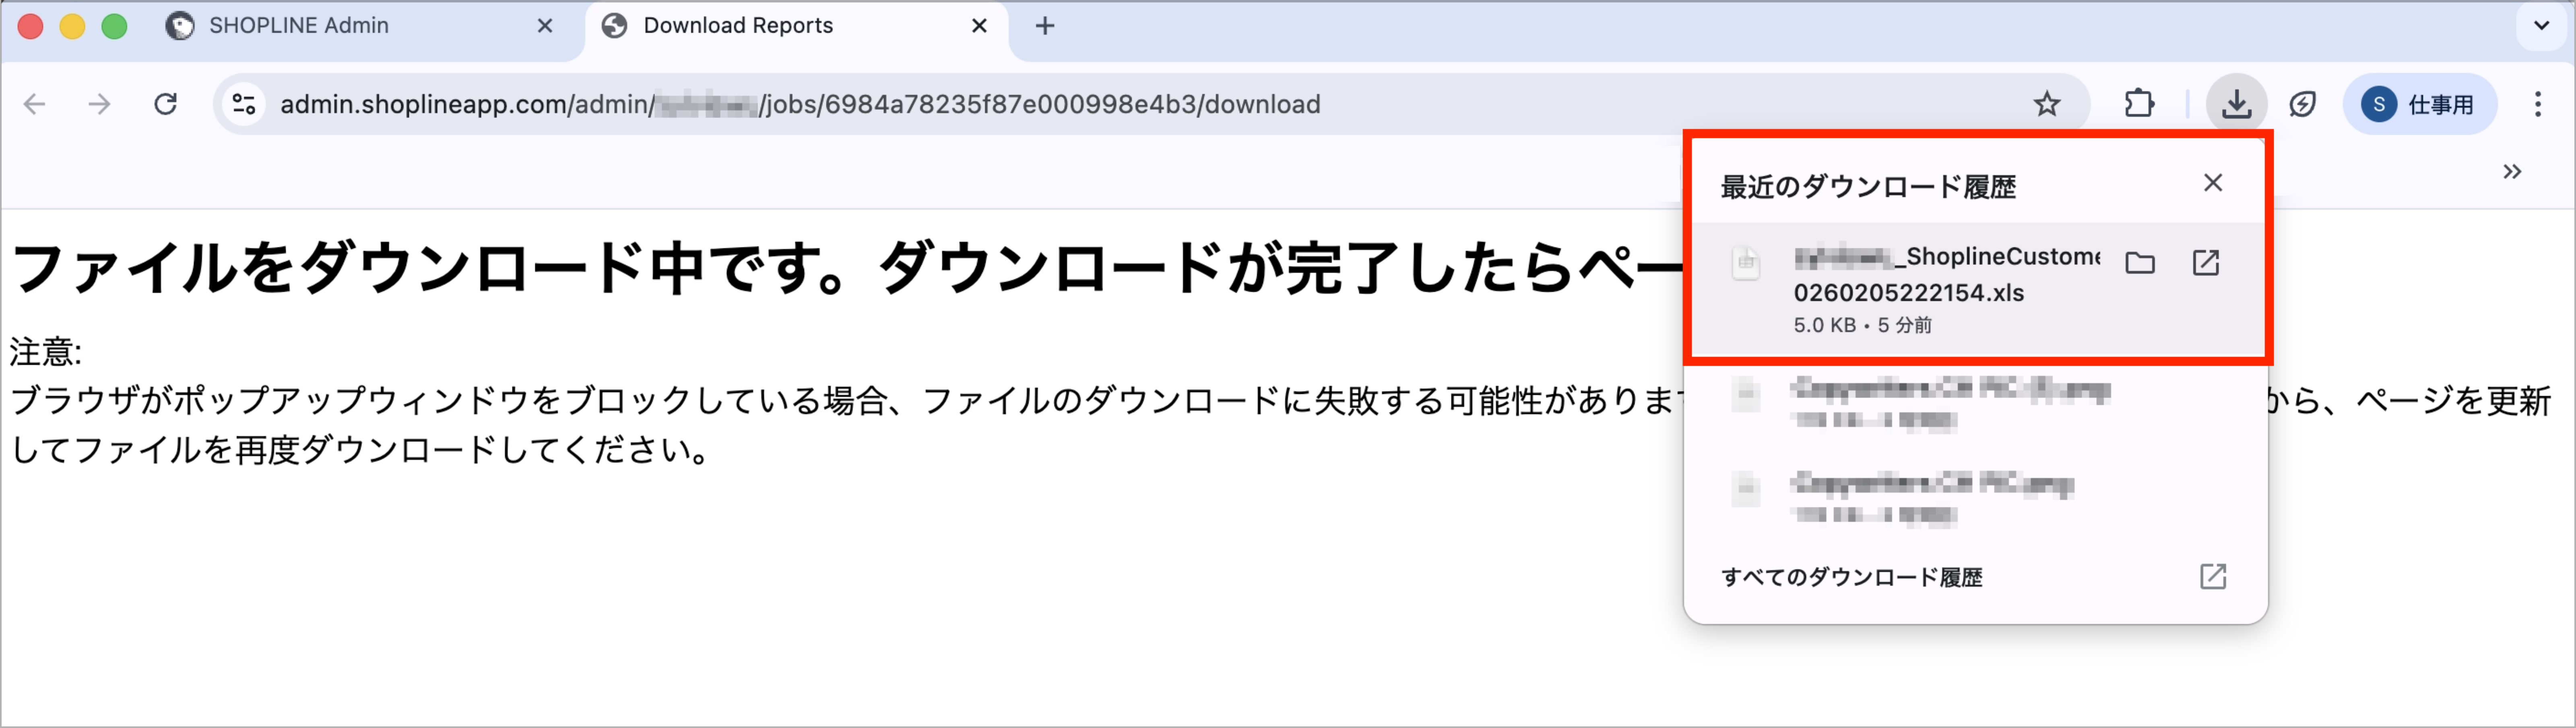This screenshot has width=2576, height=728.
Task: Show the .xls file in its folder
Action: point(2140,263)
